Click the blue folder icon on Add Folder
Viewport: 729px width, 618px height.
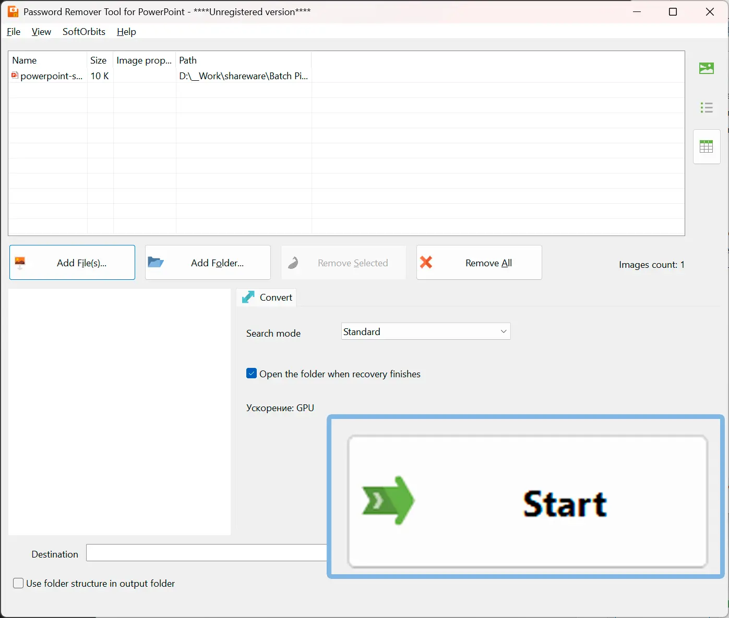coord(156,262)
